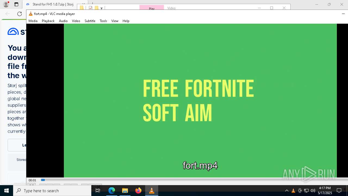The image size is (348, 196).
Task: Minimize the File Explorer window
Action: click(x=259, y=8)
